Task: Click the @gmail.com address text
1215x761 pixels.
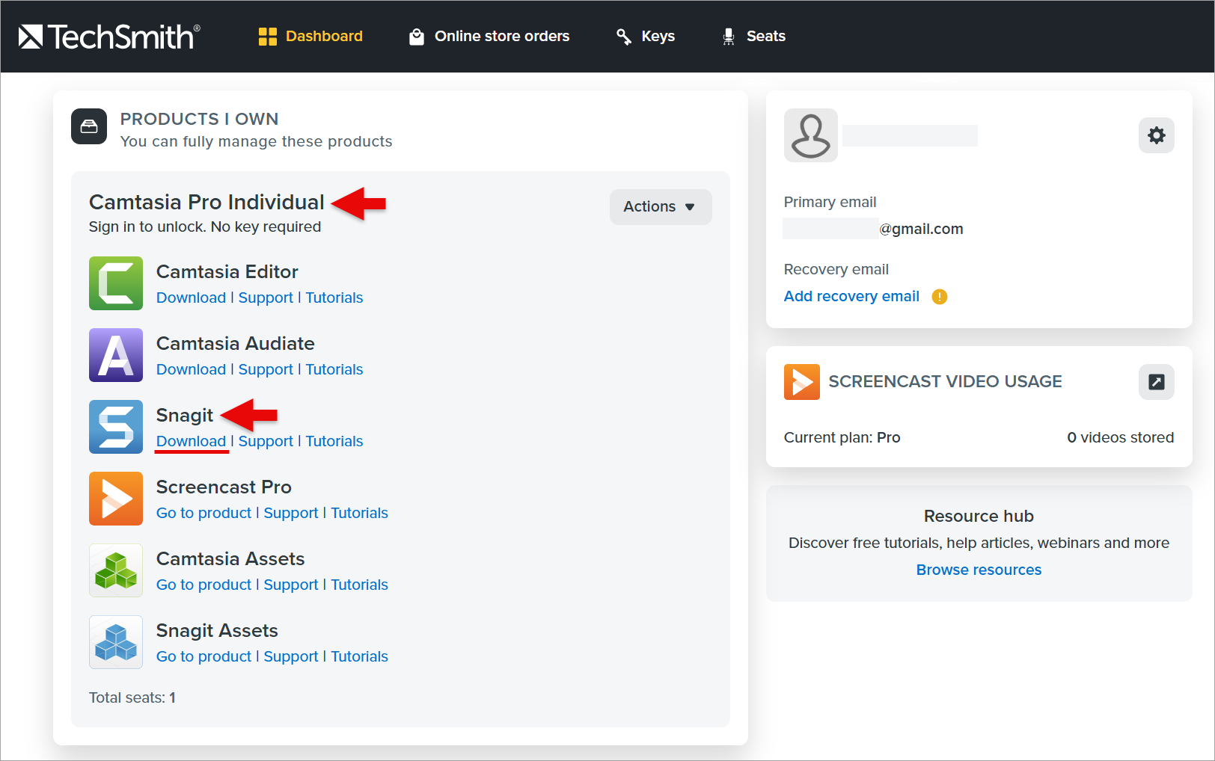Action: pos(921,229)
